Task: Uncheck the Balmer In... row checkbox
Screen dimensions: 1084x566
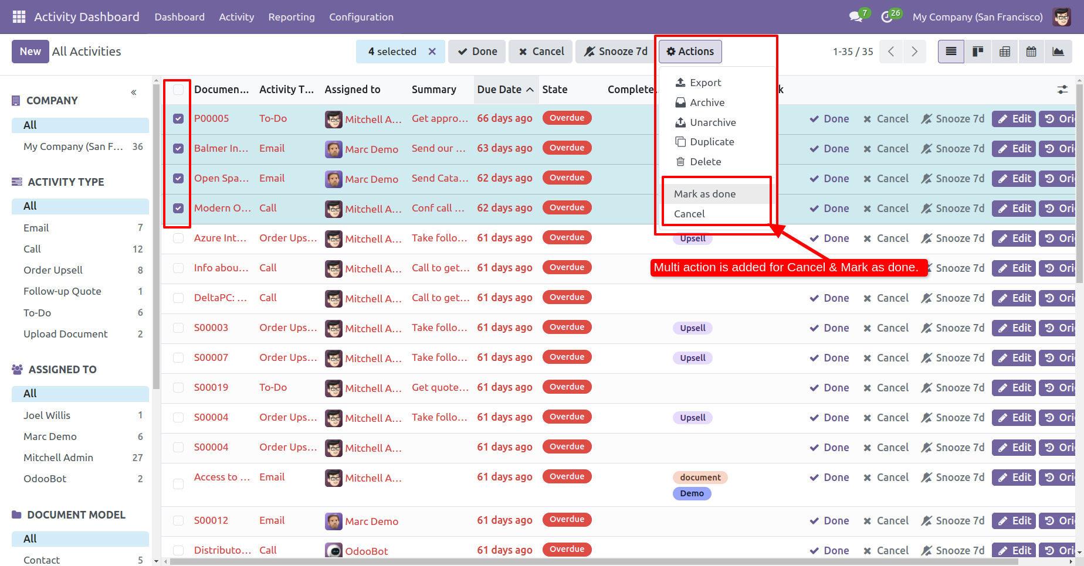Action: point(178,149)
